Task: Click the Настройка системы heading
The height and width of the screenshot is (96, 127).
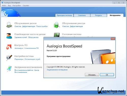Action: click(24, 56)
